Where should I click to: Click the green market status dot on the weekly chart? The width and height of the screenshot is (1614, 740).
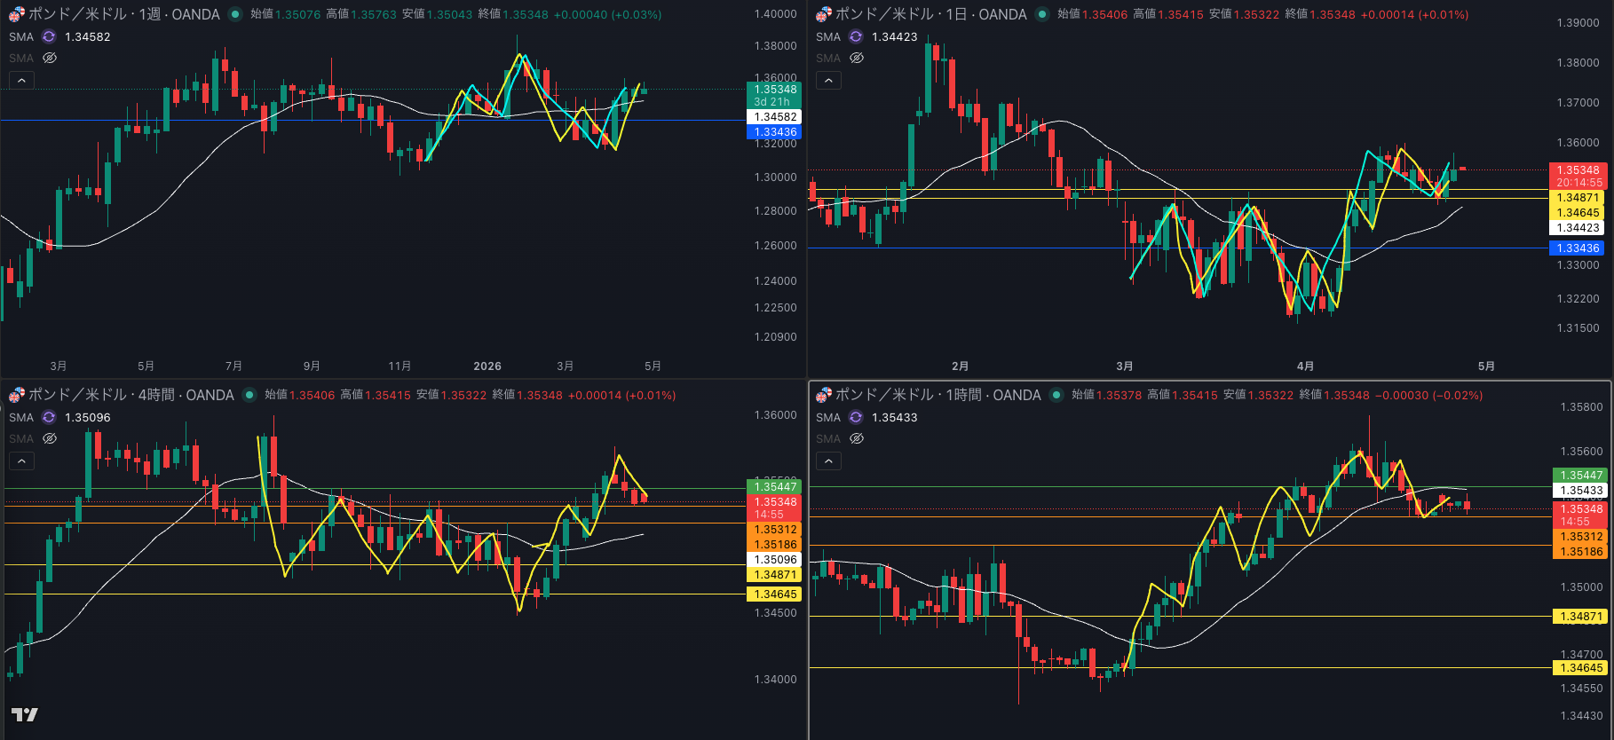(235, 14)
